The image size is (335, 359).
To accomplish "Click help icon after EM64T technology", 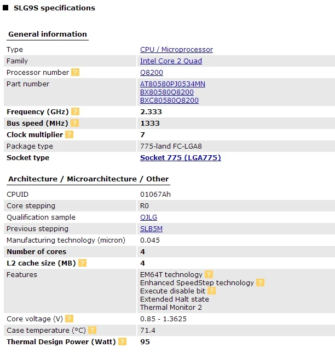I will click(x=209, y=274).
